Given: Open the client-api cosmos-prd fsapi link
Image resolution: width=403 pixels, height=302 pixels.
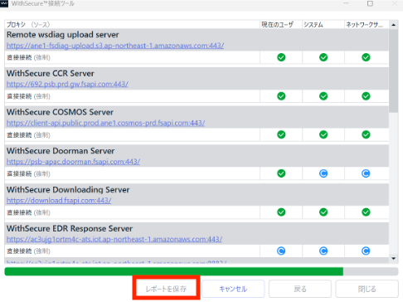Looking at the screenshot, I should [105, 123].
